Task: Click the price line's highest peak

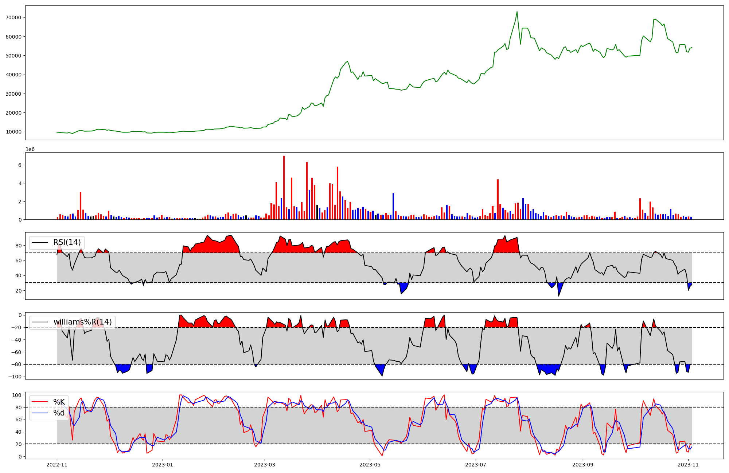Action: (x=517, y=12)
